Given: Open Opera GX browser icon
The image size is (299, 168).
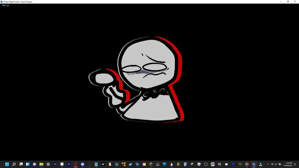Looking at the screenshot, I should [x=76, y=164].
